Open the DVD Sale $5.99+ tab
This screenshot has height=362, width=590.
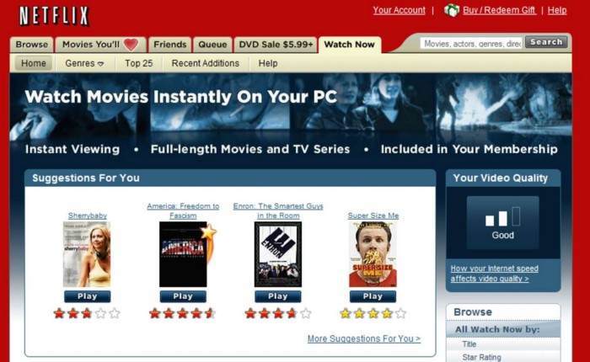pos(276,45)
